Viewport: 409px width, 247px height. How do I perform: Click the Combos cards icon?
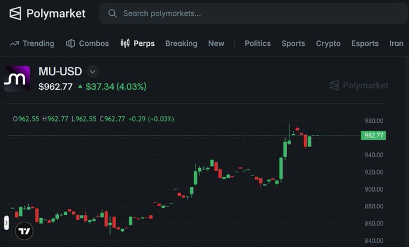pos(70,43)
